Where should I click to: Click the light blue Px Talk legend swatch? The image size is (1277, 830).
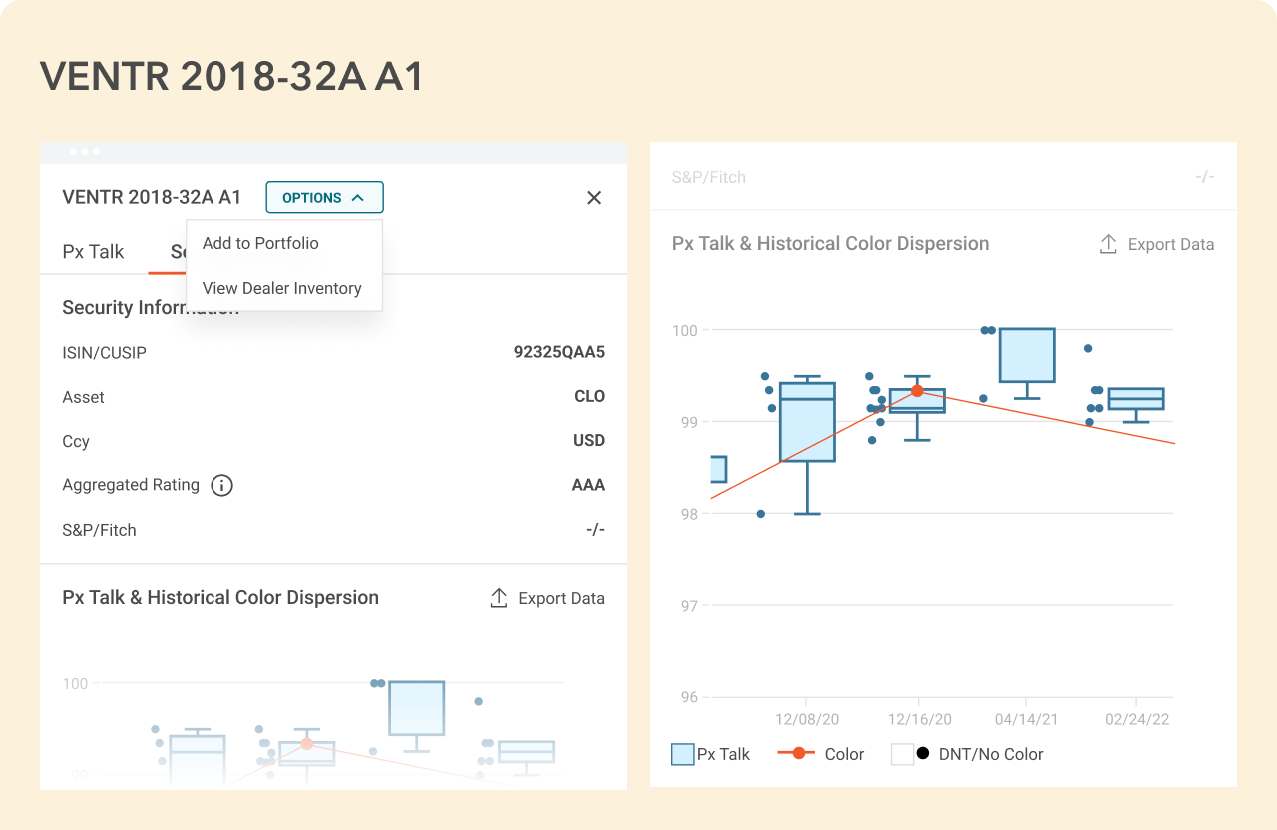(x=682, y=754)
